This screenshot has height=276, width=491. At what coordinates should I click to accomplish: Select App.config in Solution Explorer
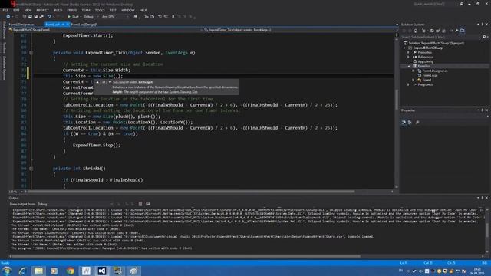pos(426,61)
